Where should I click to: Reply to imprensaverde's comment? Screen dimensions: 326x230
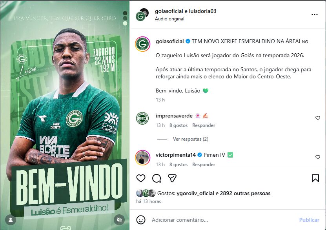(204, 125)
